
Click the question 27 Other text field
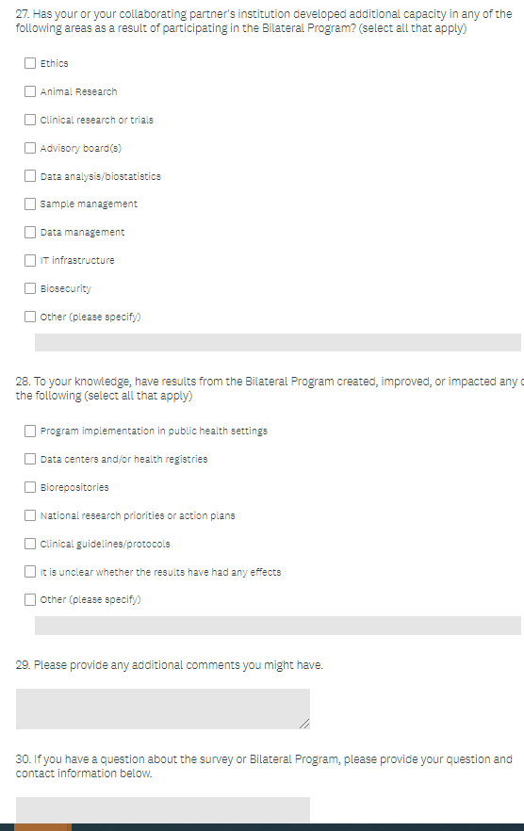pos(278,342)
